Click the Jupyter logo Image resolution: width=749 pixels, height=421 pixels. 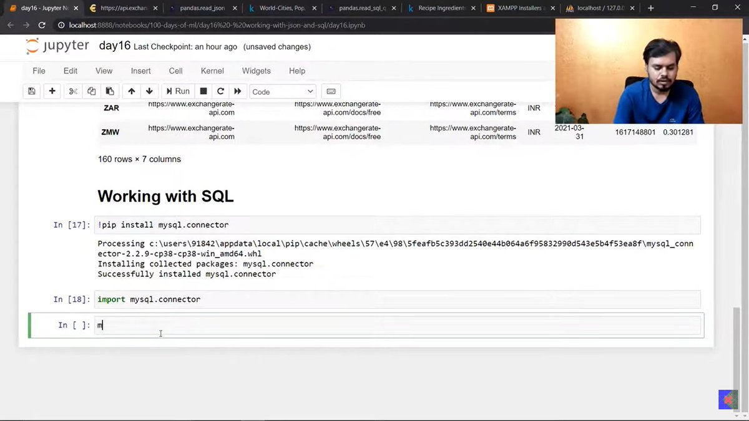click(58, 46)
